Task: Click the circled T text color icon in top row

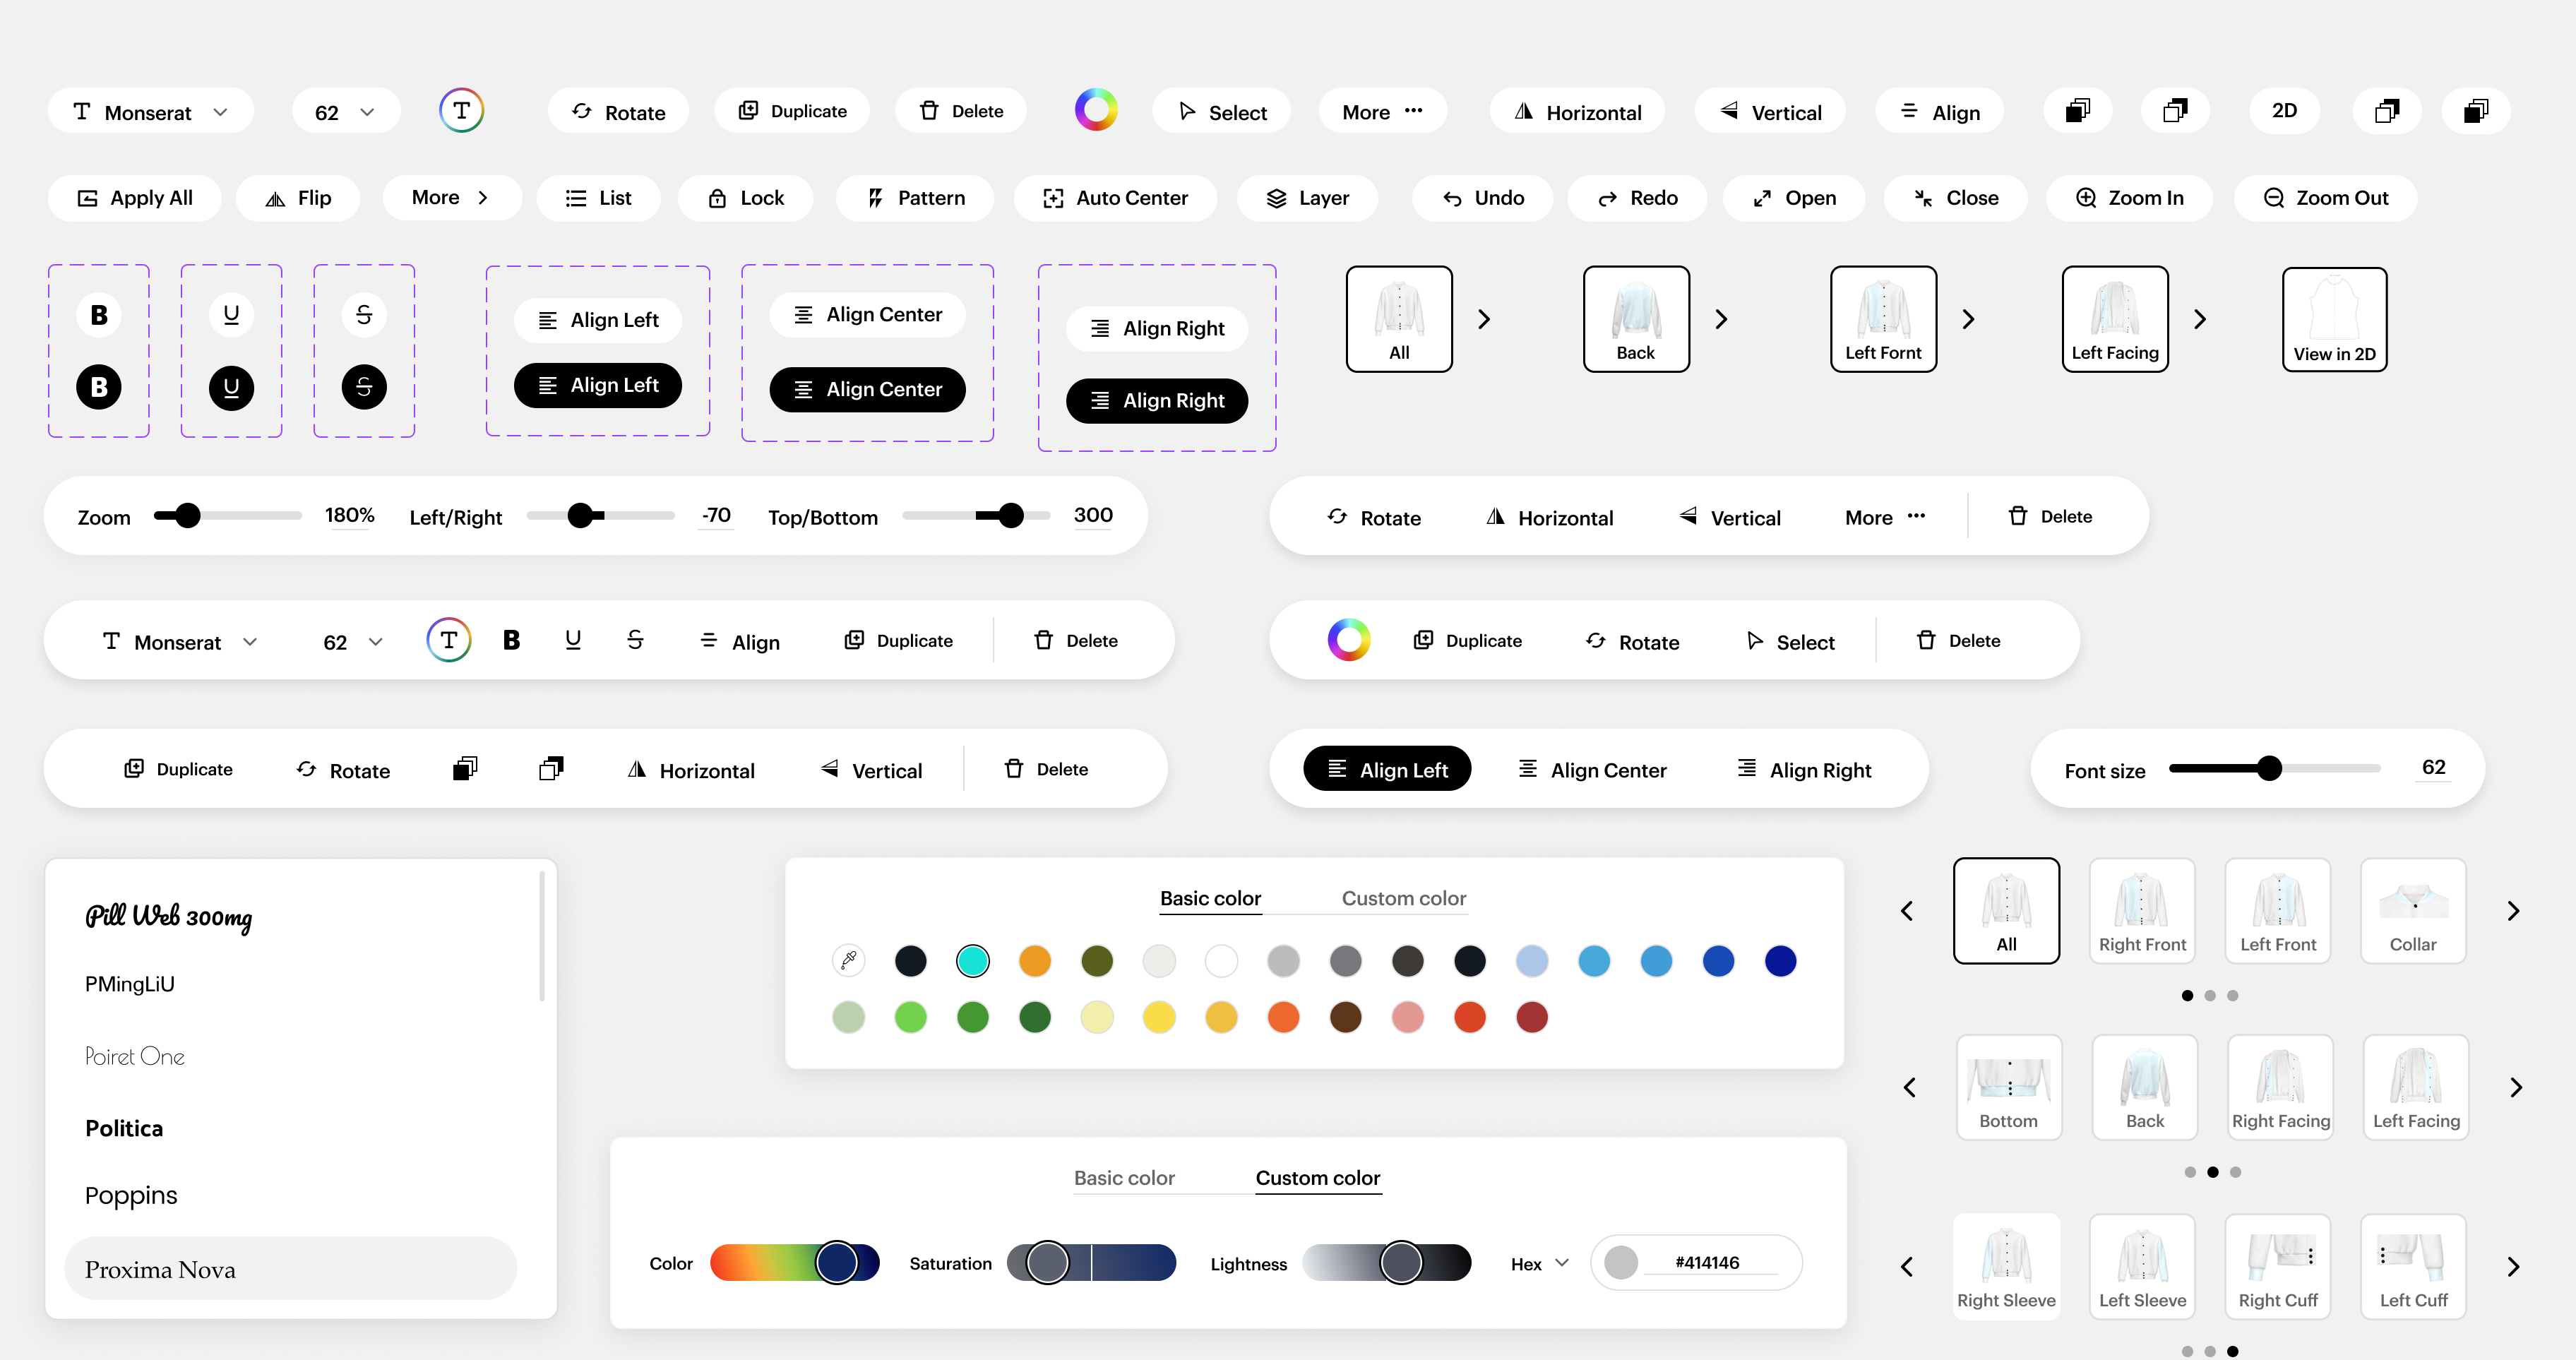Action: pos(461,110)
